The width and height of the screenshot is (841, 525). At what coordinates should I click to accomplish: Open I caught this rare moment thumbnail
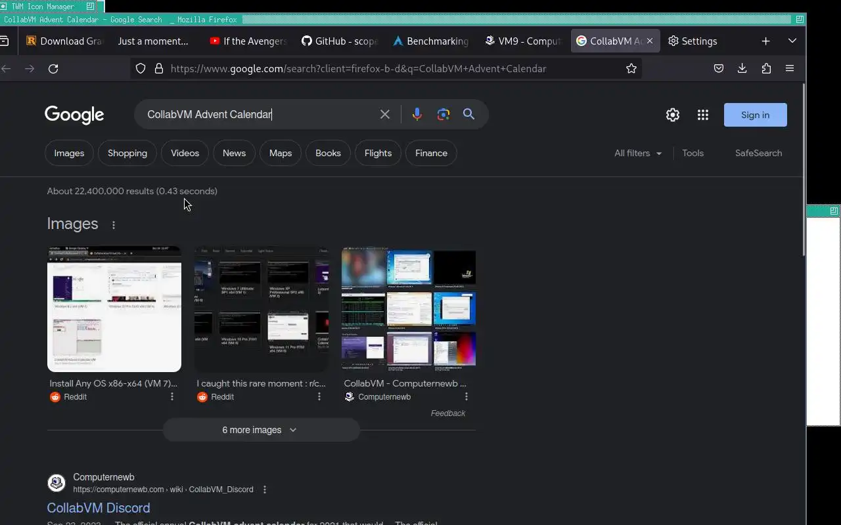tap(261, 309)
